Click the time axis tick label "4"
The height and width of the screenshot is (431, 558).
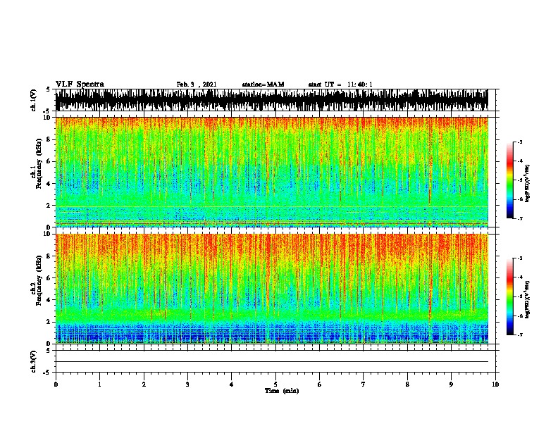[232, 384]
